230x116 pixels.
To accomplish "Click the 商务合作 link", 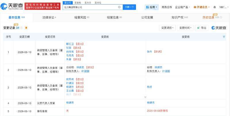I will (x=167, y=7).
